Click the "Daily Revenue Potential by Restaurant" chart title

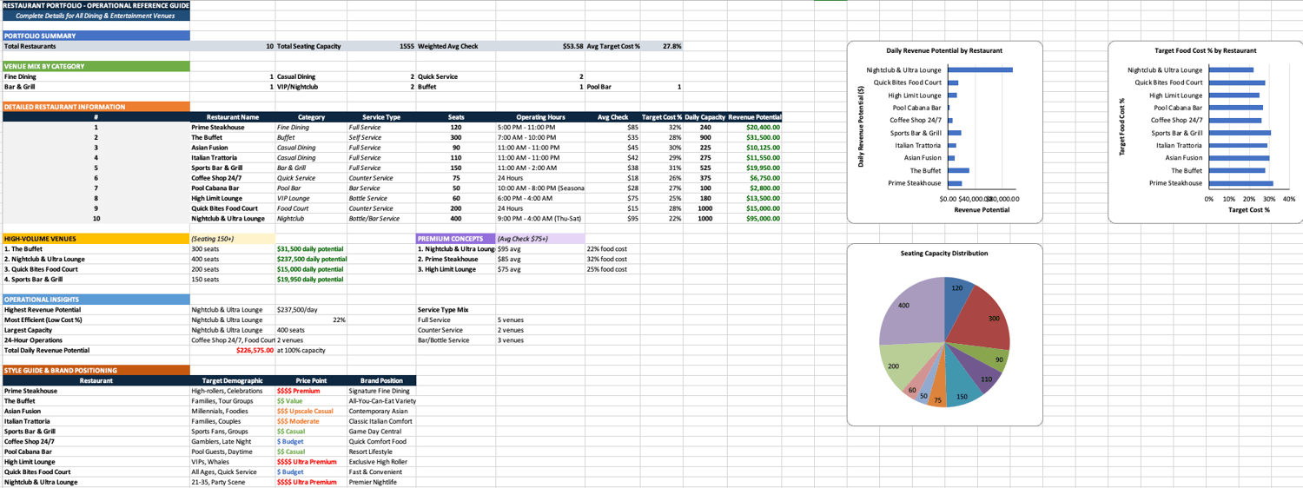(944, 51)
